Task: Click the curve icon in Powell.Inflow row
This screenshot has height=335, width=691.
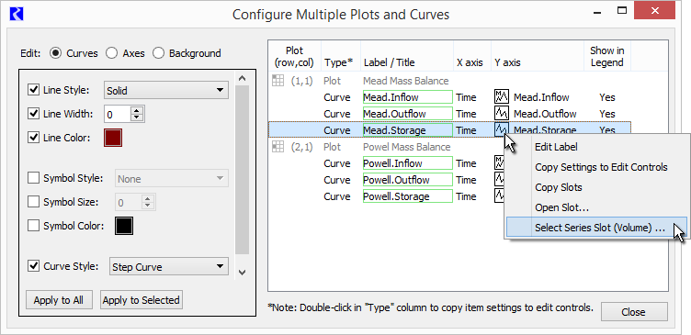Action: 499,162
